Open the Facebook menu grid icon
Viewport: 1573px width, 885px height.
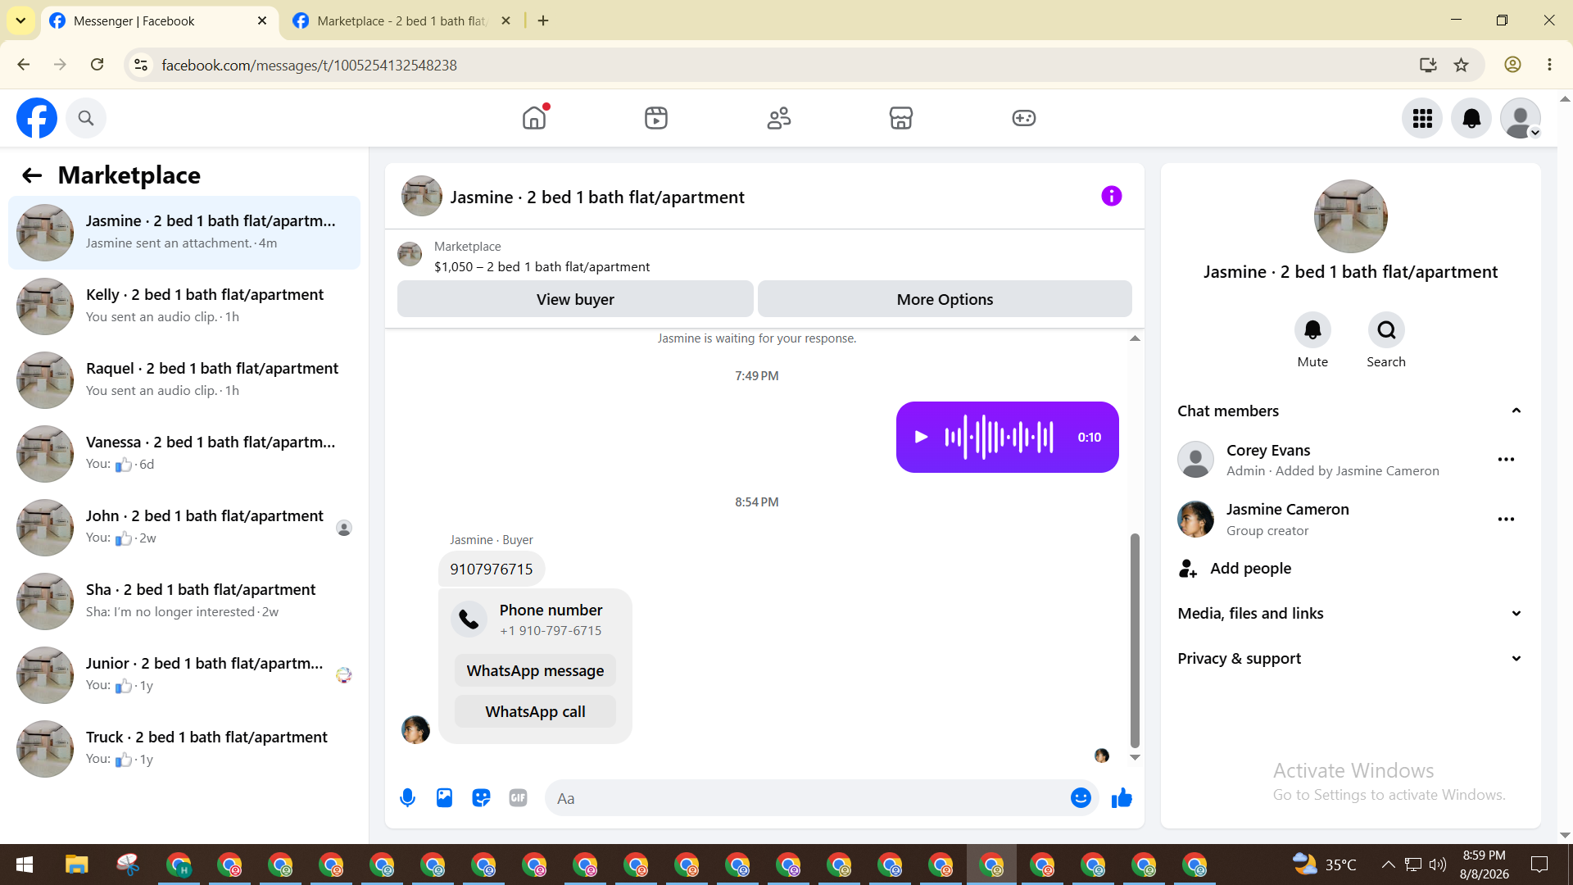tap(1422, 118)
